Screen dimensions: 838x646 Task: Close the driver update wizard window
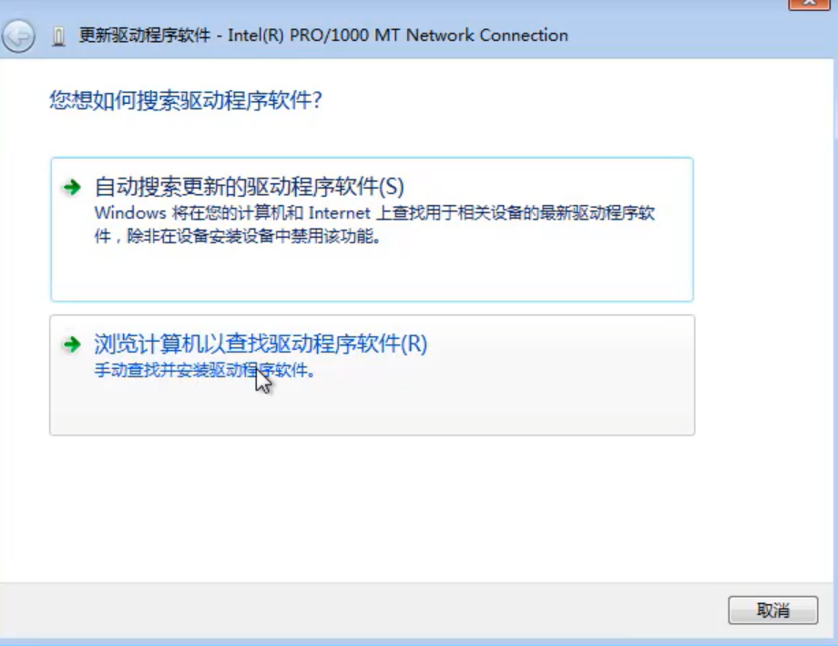click(x=809, y=5)
